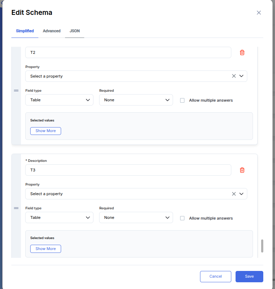
Task: Click the Cancel button
Action: point(215,276)
